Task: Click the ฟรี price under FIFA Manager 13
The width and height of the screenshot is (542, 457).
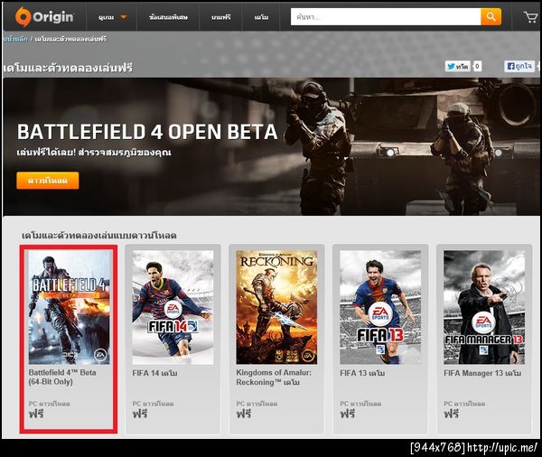Action: coord(452,414)
